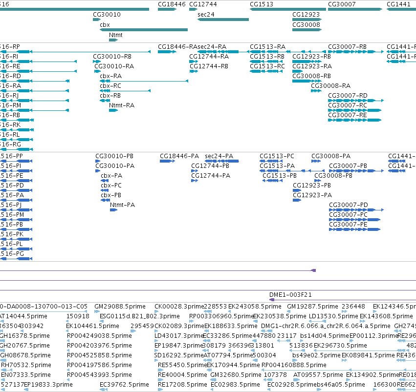
Task: Select protein CG30008-PB
Action: (333, 176)
